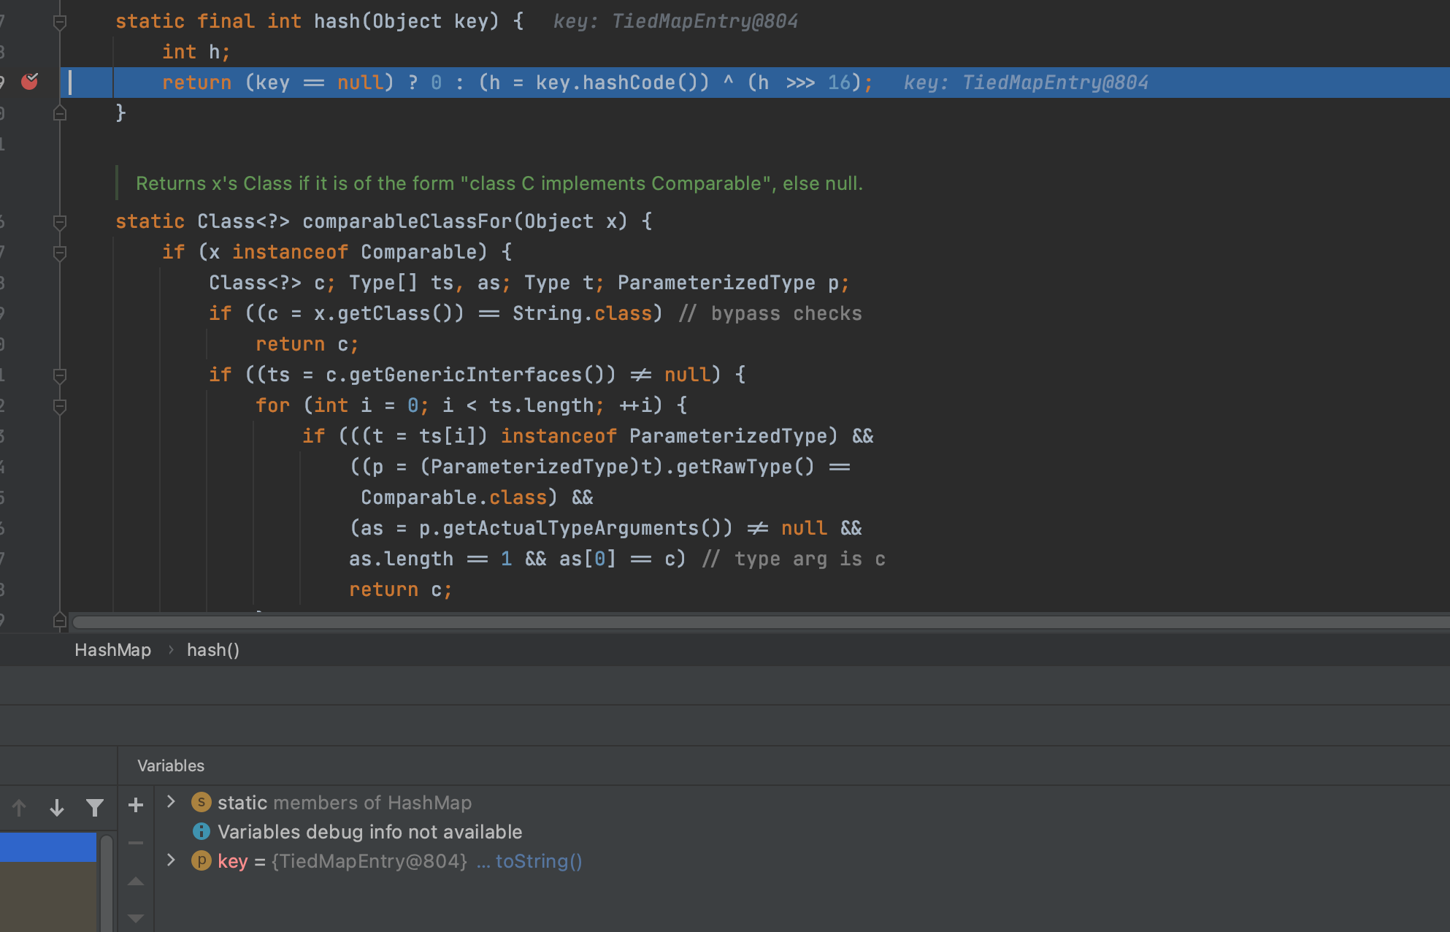Expand the key variable node
The height and width of the screenshot is (932, 1450).
[x=171, y=860]
